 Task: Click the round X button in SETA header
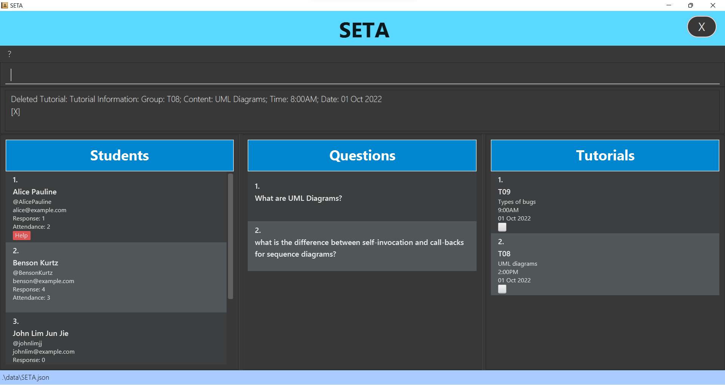(702, 27)
